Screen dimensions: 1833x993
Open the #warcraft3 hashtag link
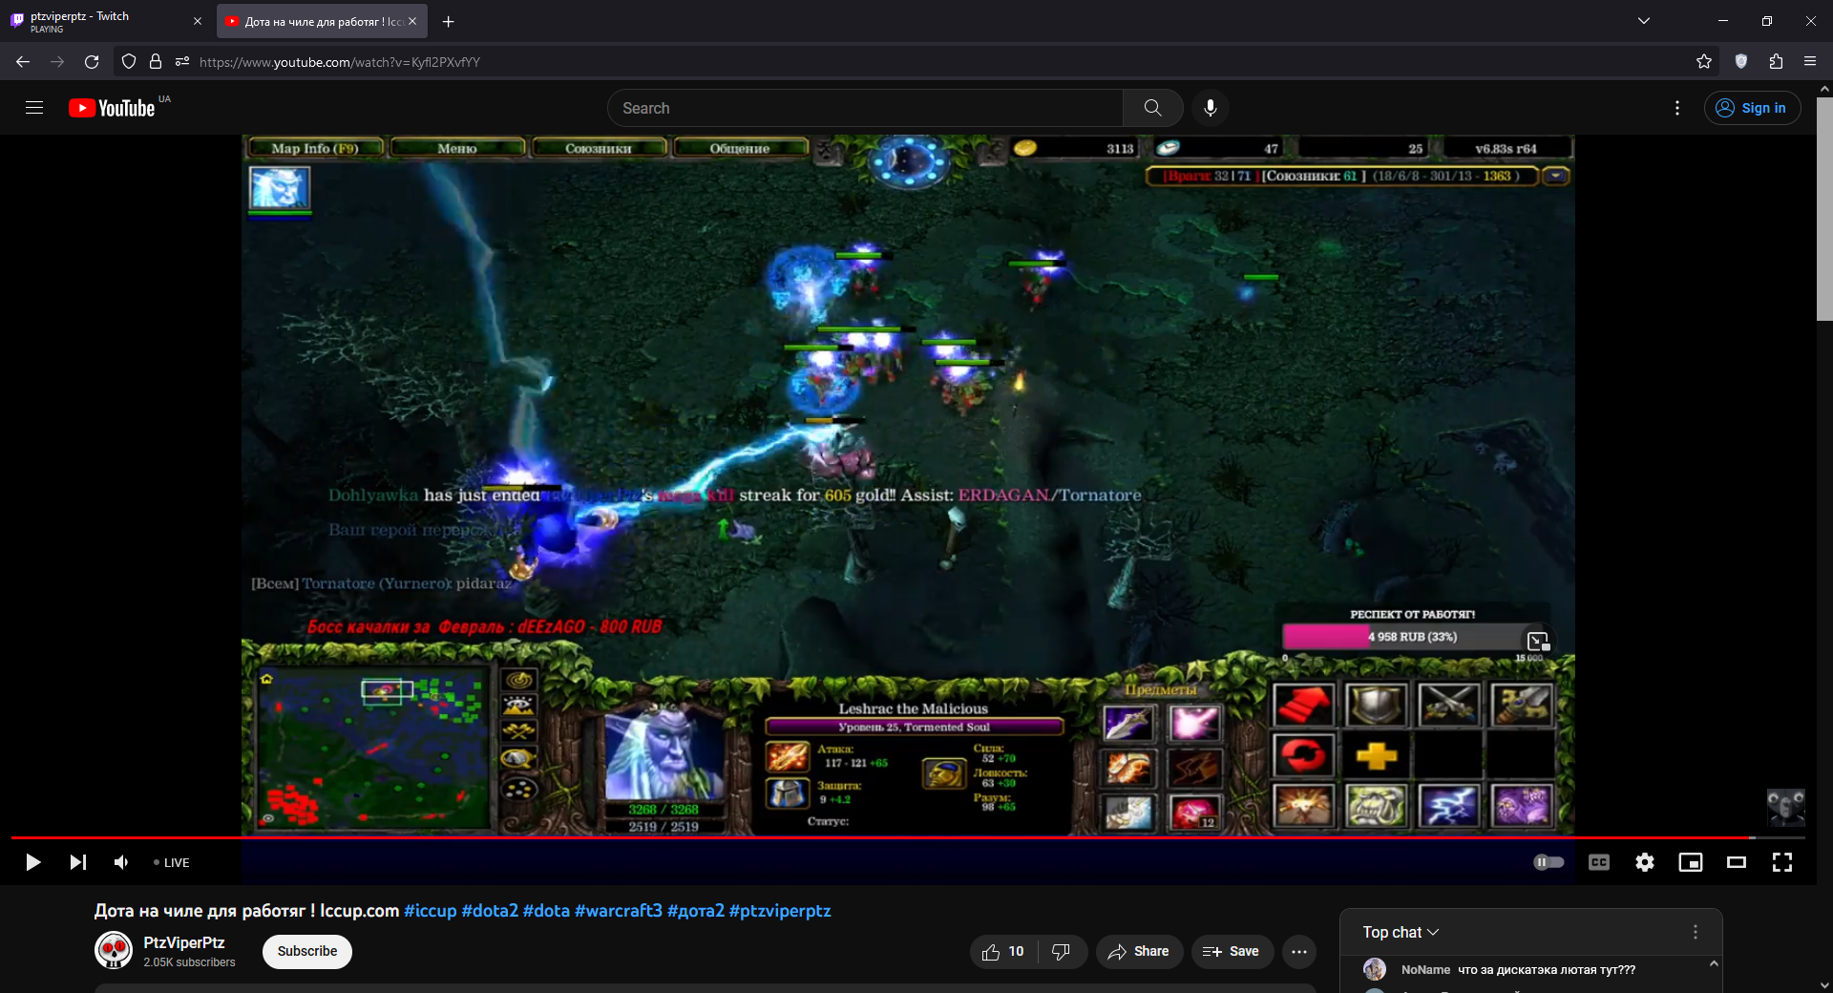click(618, 910)
